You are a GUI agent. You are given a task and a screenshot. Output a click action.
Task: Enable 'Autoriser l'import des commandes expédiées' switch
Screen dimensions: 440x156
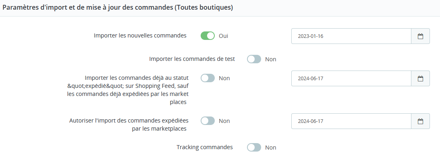tap(208, 121)
